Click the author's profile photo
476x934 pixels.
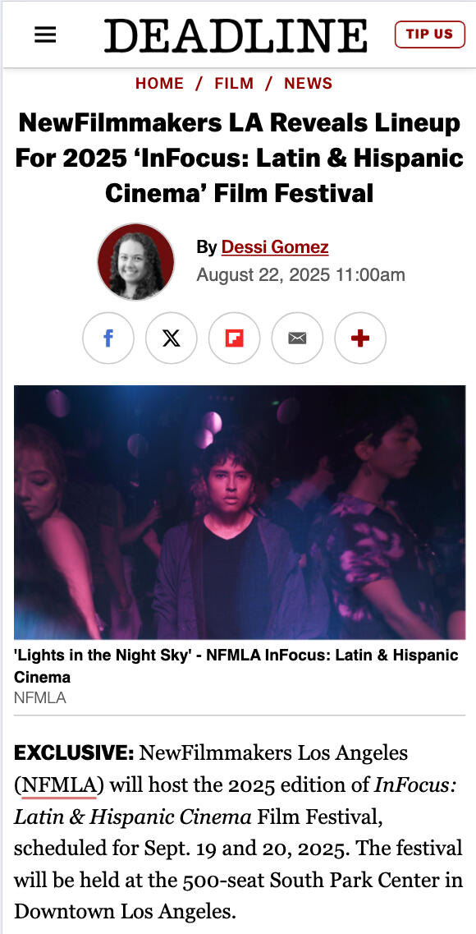[x=135, y=261]
